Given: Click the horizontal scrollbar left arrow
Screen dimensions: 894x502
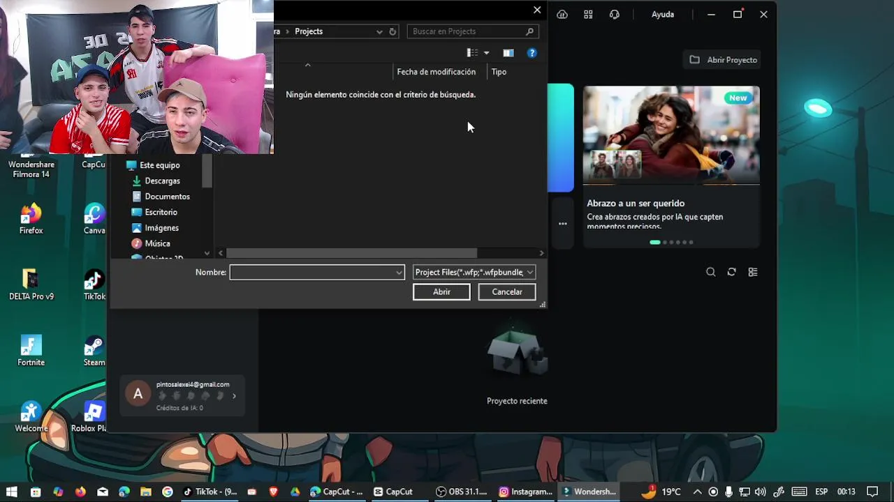Looking at the screenshot, I should pyautogui.click(x=221, y=253).
